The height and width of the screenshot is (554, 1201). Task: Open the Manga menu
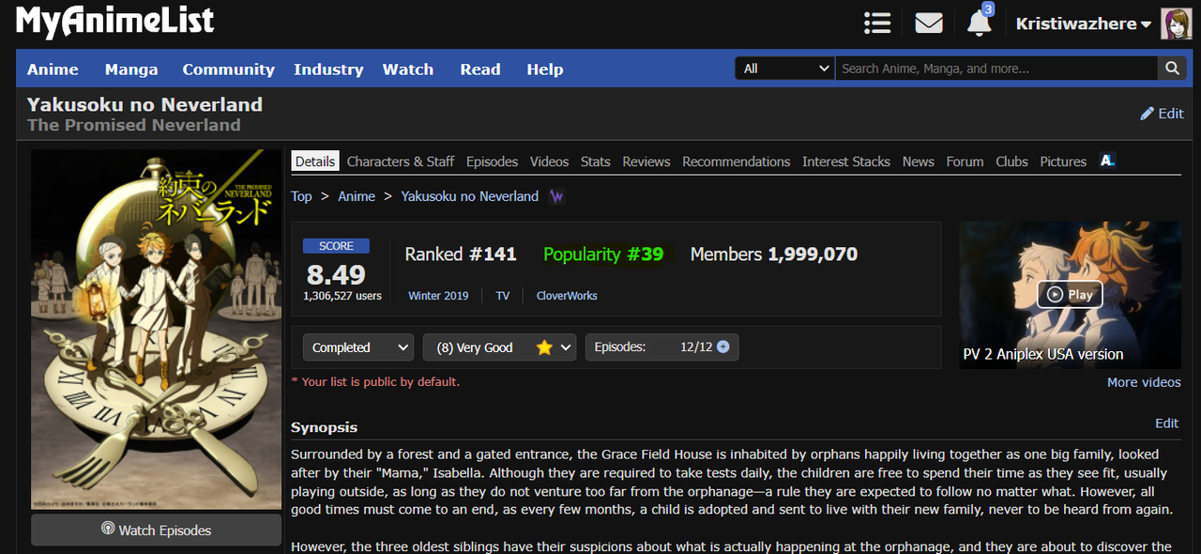[131, 69]
